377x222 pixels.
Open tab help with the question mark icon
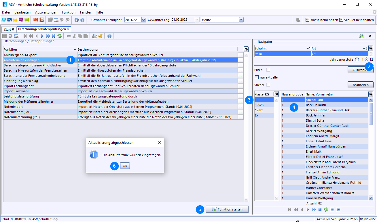(109, 36)
